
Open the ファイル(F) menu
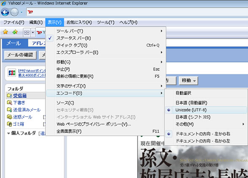click(14, 22)
